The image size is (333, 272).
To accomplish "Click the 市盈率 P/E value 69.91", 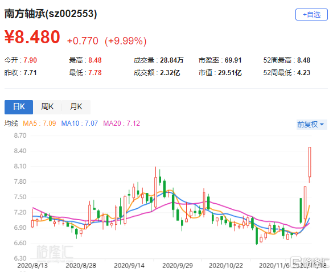I will 233,60.
